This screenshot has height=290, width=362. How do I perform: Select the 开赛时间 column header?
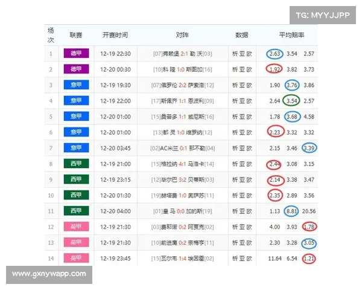pyautogui.click(x=115, y=35)
